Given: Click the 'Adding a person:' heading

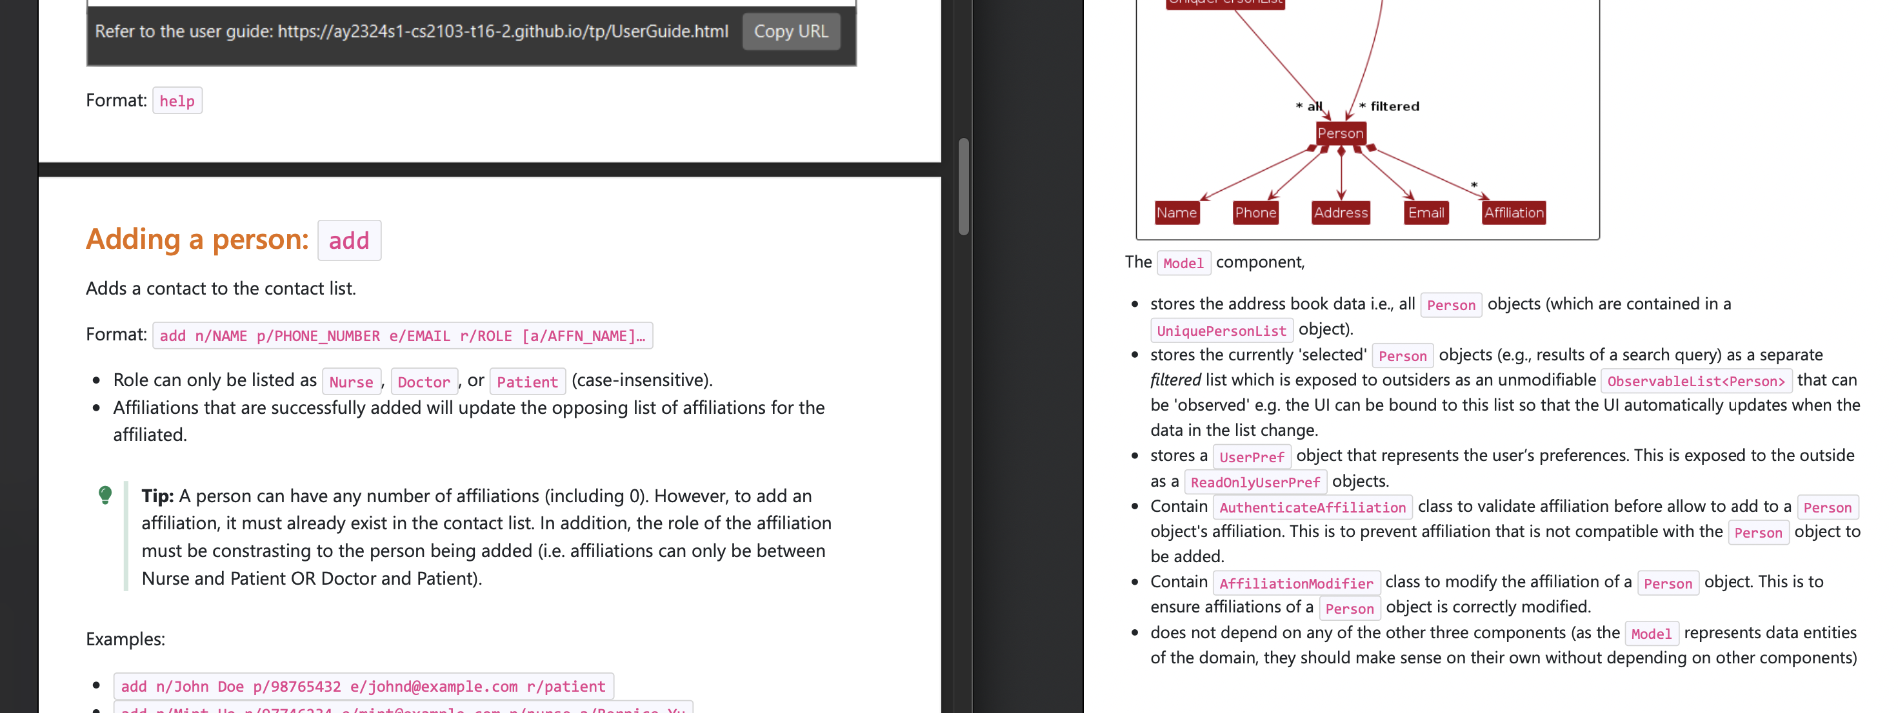Looking at the screenshot, I should [197, 239].
